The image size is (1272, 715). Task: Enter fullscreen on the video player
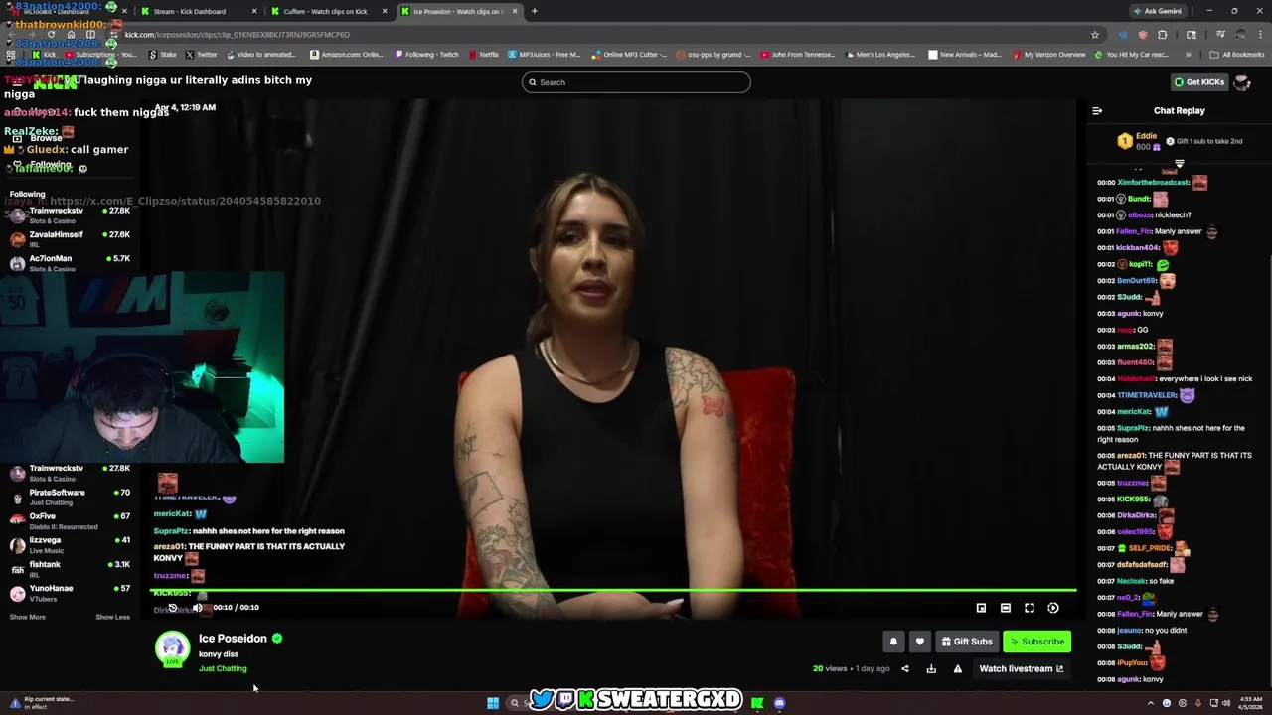[x=1030, y=608]
